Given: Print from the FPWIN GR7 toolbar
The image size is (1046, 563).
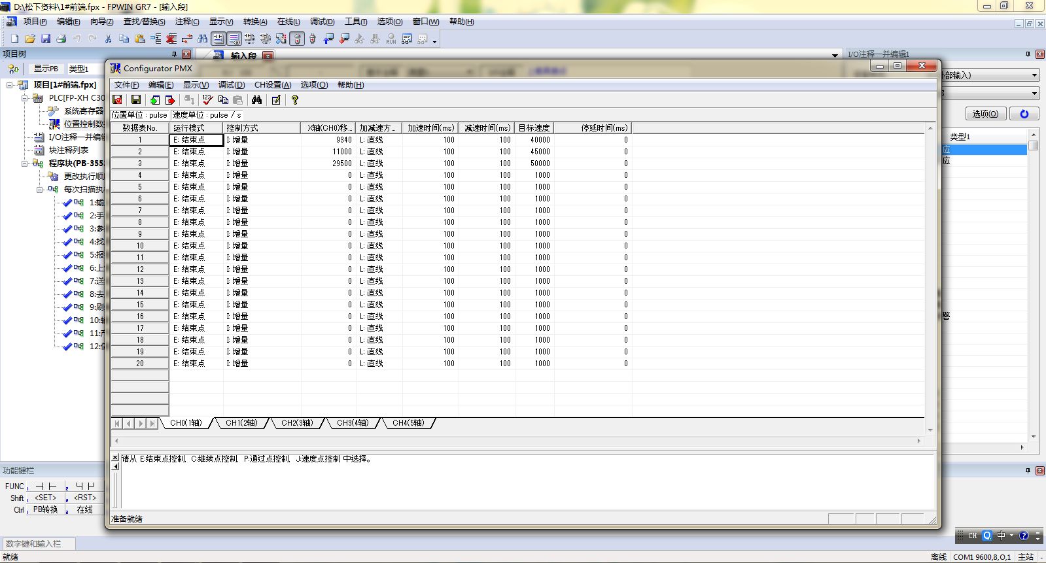Looking at the screenshot, I should pyautogui.click(x=61, y=39).
